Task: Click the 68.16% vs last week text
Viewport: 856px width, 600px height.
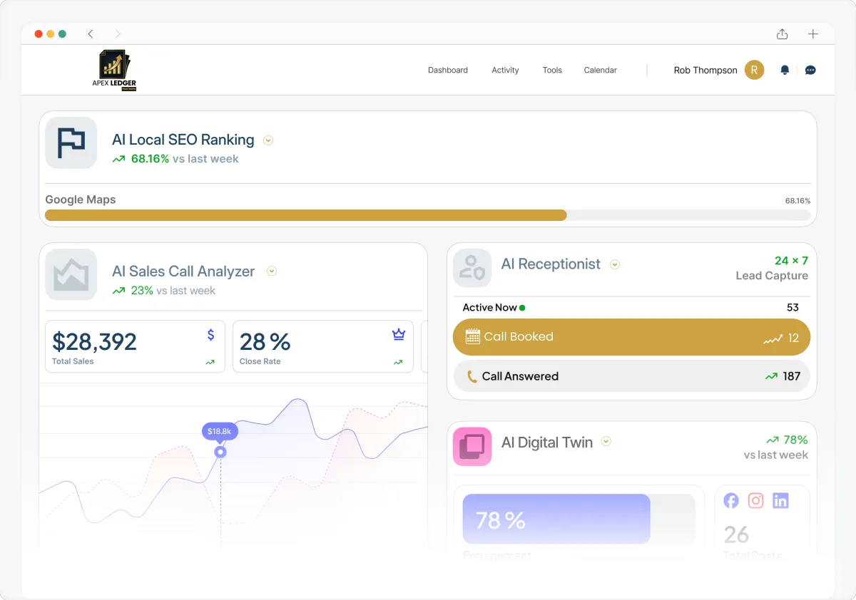Action: 185,159
